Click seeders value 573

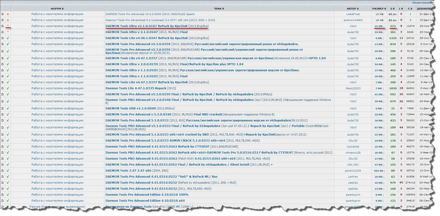click(x=393, y=26)
